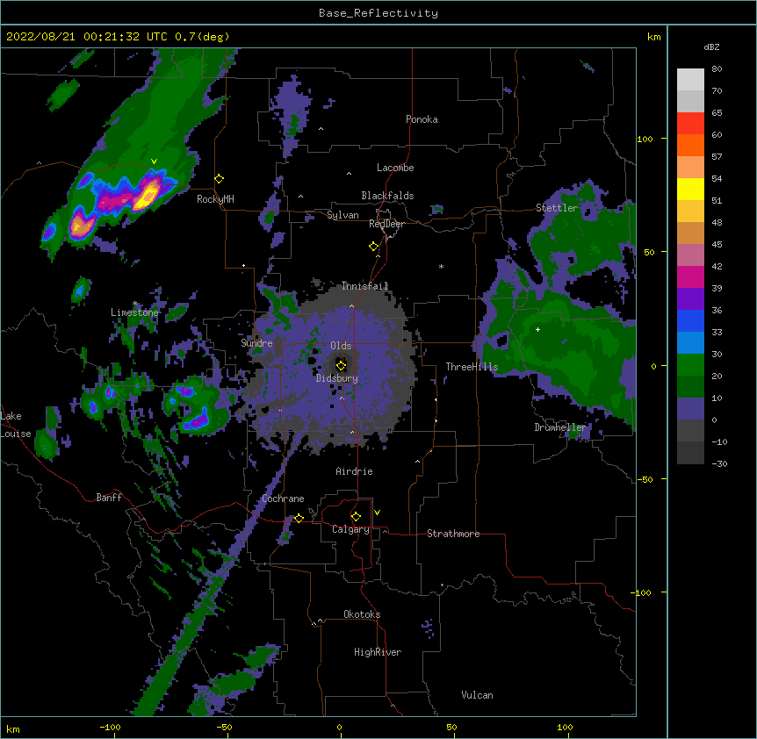Click the ThreeHills city label
757x739 pixels.
tap(472, 367)
